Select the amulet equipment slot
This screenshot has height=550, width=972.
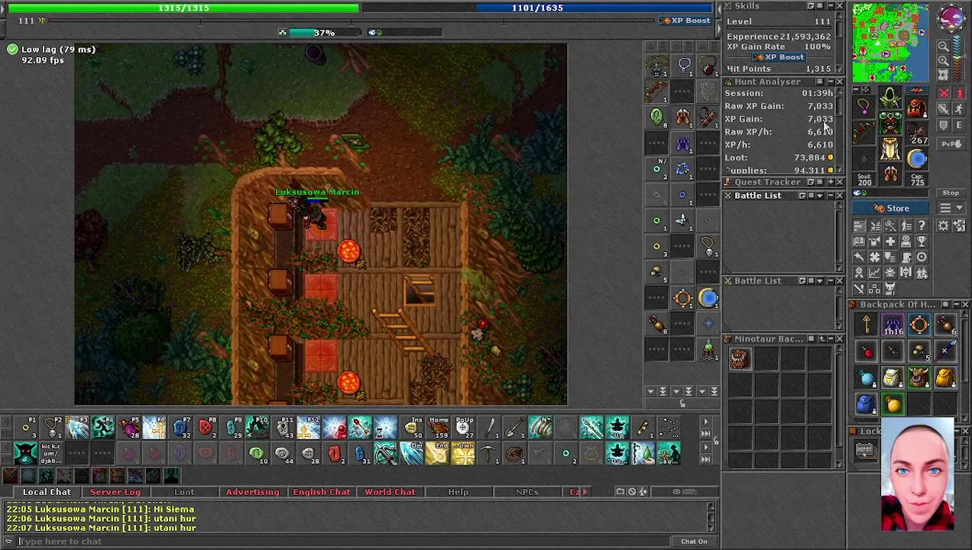(864, 105)
